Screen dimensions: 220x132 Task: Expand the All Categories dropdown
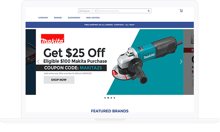point(88,11)
